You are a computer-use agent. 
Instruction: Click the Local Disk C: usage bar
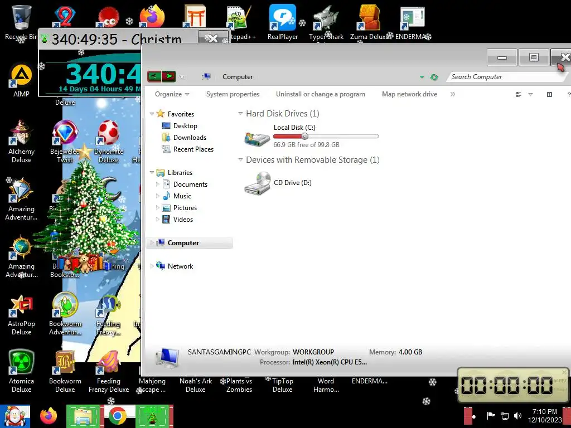coord(326,137)
